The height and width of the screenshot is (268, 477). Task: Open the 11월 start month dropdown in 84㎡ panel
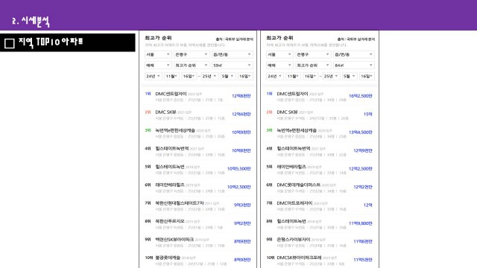click(293, 76)
